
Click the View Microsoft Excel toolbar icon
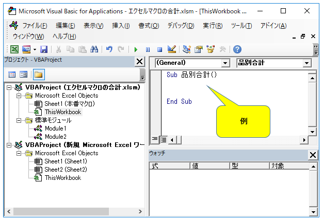coord(14,49)
